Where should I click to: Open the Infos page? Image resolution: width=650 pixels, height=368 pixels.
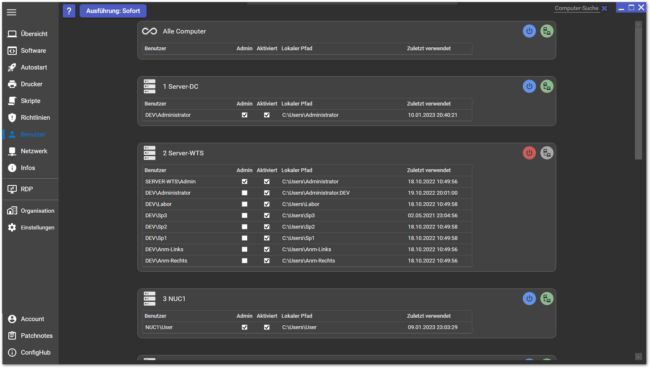click(30, 168)
